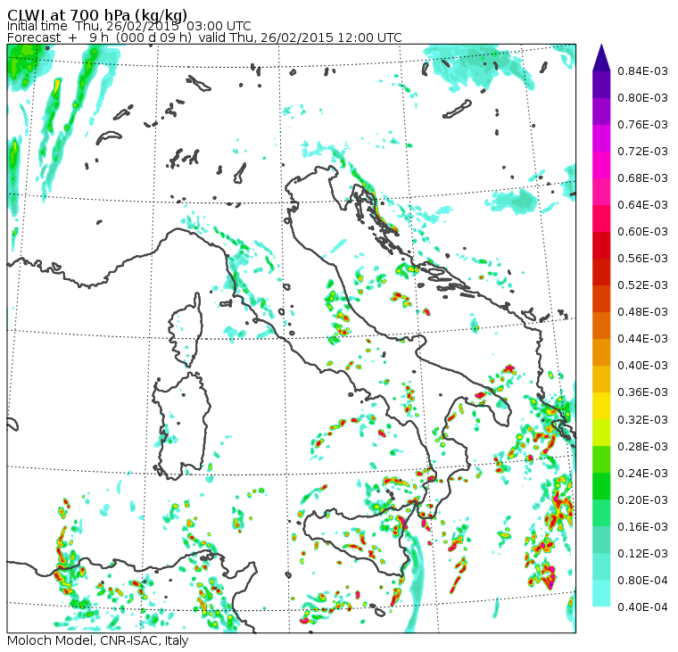Click the magenta colorbar segment near 0.74E-03
This screenshot has height=652, width=678.
click(601, 138)
